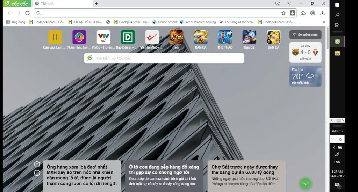
Task: Open Online School bookmark
Action: (165, 22)
